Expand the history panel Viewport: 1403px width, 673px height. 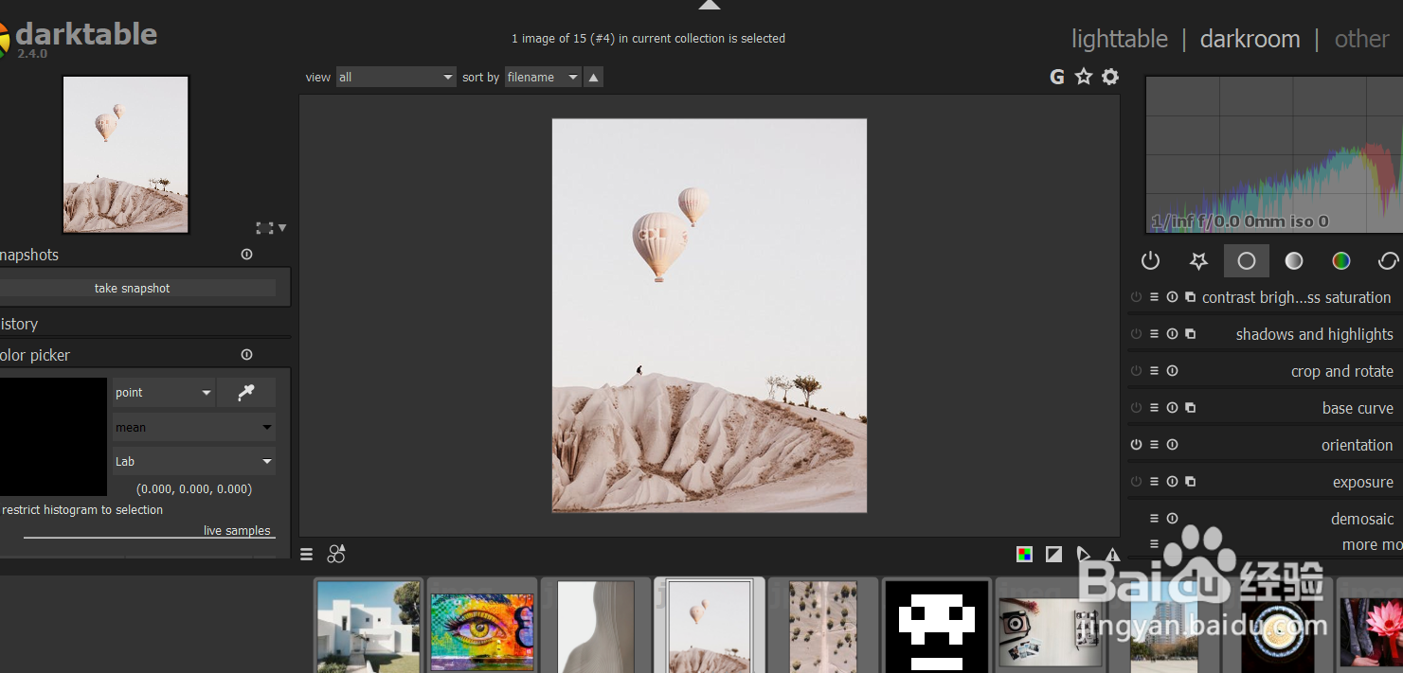coord(19,324)
